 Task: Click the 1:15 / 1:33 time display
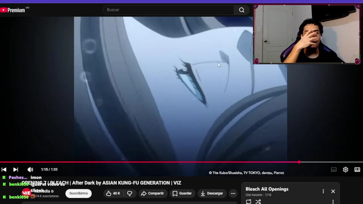point(49,169)
